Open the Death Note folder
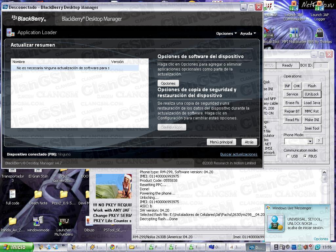Viewport: 336px width, 252px height. (x=38, y=197)
